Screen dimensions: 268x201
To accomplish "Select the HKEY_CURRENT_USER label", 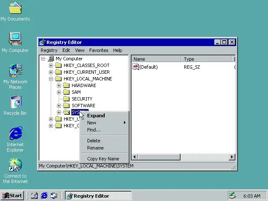I will (x=87, y=72).
